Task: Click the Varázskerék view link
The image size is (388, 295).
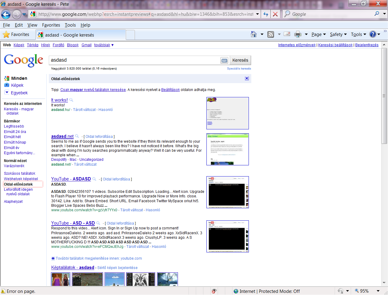Action: pyautogui.click(x=14, y=166)
